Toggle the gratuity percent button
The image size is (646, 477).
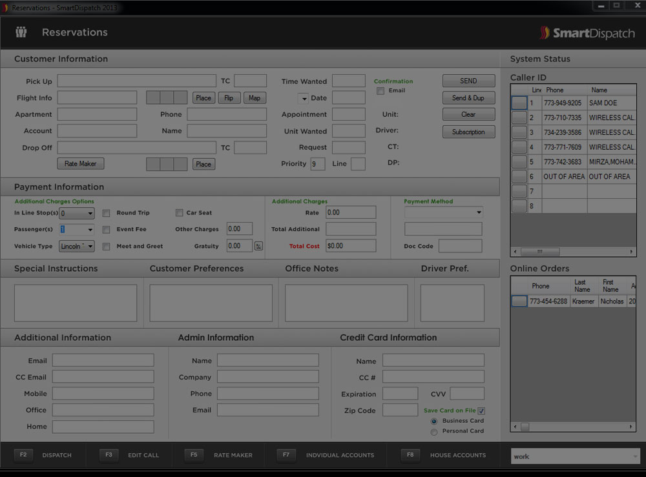[x=258, y=246]
